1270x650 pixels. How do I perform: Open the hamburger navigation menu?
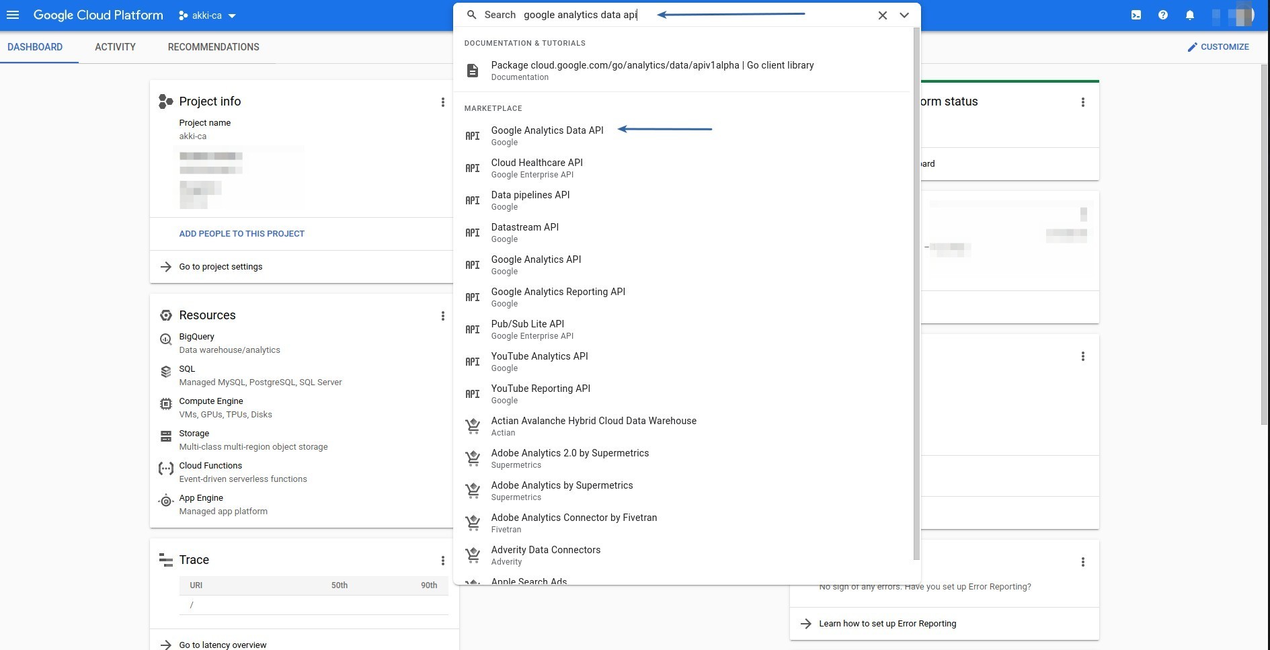(x=13, y=15)
